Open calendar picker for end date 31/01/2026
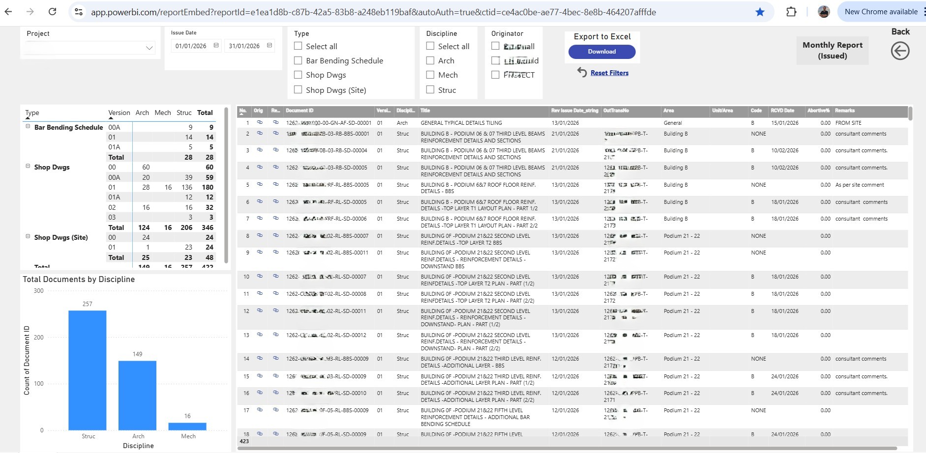This screenshot has width=926, height=453. click(x=269, y=46)
